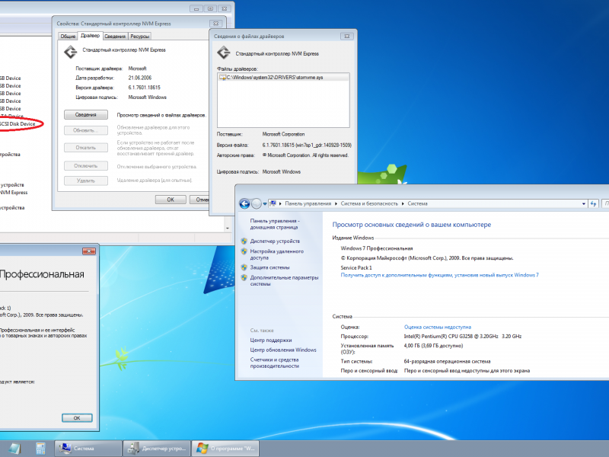The image size is (609, 457).
Task: Open Счетчики и средства производительности link
Action: (x=275, y=363)
